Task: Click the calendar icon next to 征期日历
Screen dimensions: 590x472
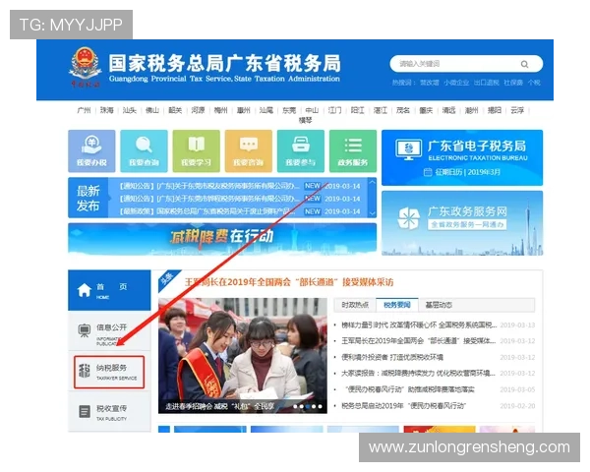Action: click(x=428, y=172)
